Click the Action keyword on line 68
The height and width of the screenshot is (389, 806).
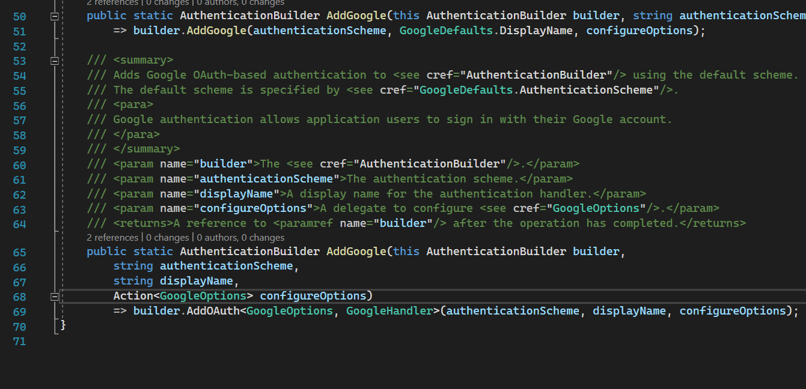click(133, 296)
